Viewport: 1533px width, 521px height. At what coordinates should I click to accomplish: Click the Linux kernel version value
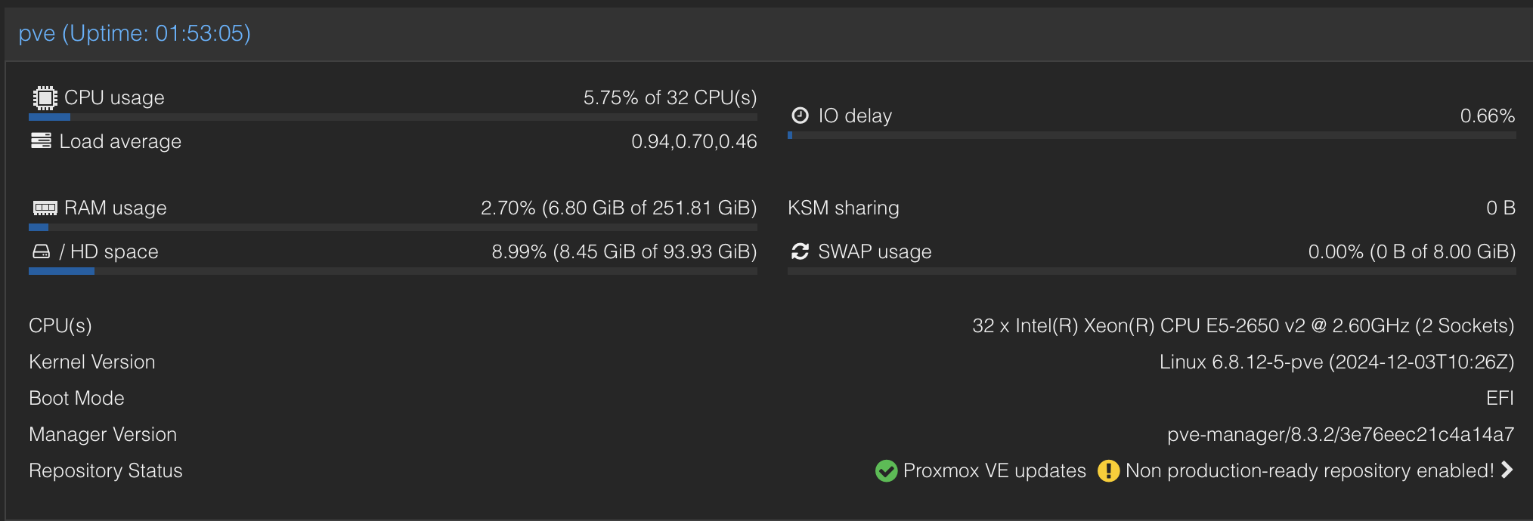click(x=1336, y=362)
